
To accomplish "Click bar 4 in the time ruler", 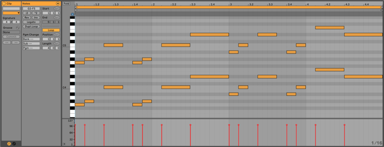I will 308,4.
